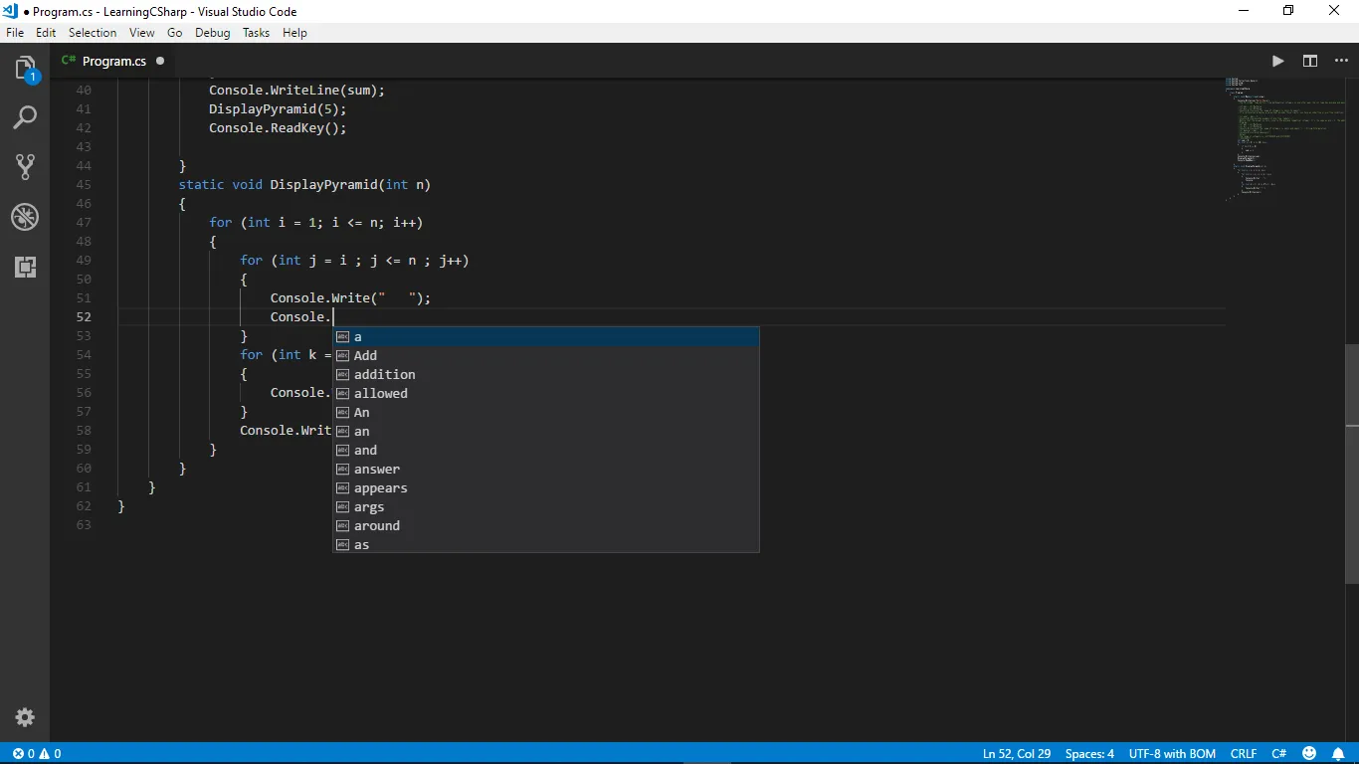This screenshot has width=1359, height=764.
Task: Choose capitalized 'An' suggestion
Action: pos(546,412)
